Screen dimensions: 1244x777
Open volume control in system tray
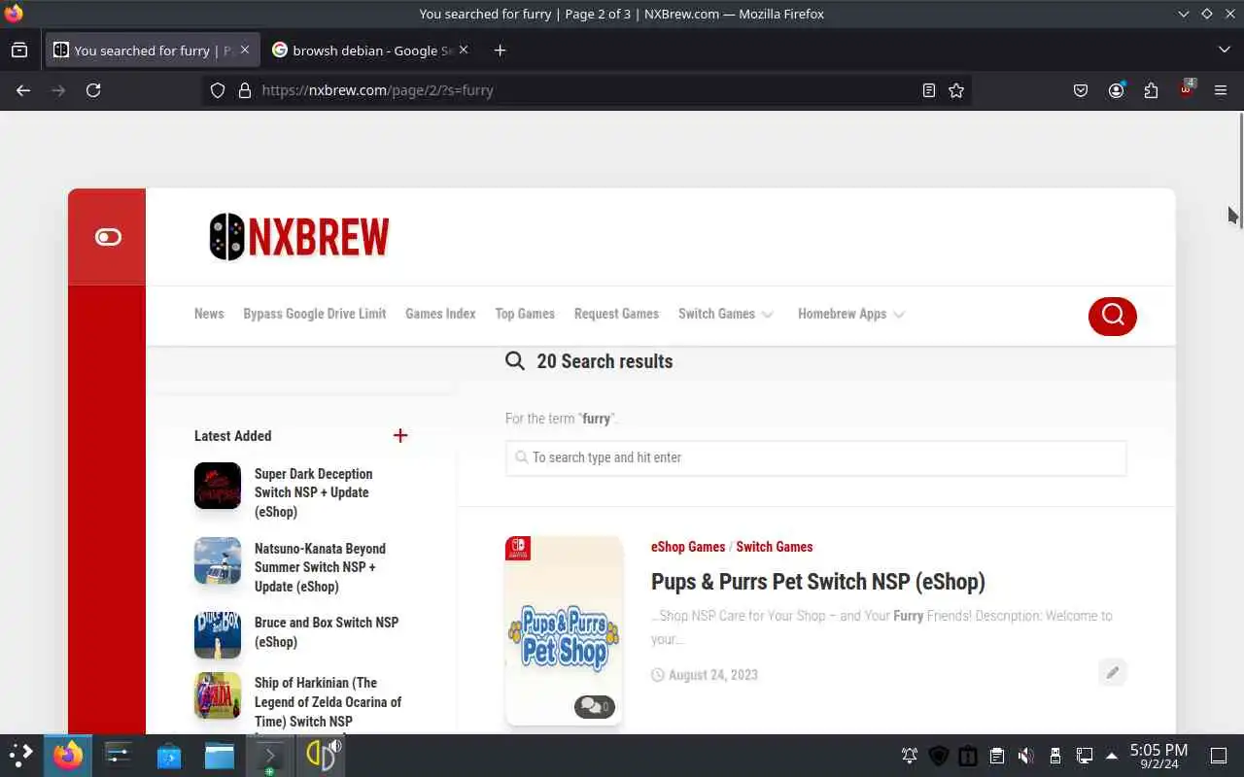click(1026, 756)
